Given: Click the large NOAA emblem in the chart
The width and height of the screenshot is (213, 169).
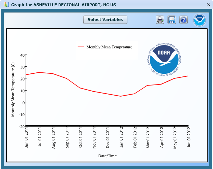Looking at the screenshot, I should [164, 60].
